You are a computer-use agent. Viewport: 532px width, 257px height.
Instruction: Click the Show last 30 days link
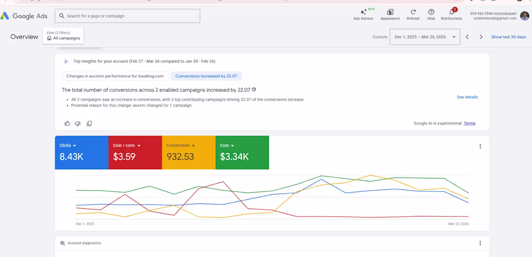[x=508, y=37]
